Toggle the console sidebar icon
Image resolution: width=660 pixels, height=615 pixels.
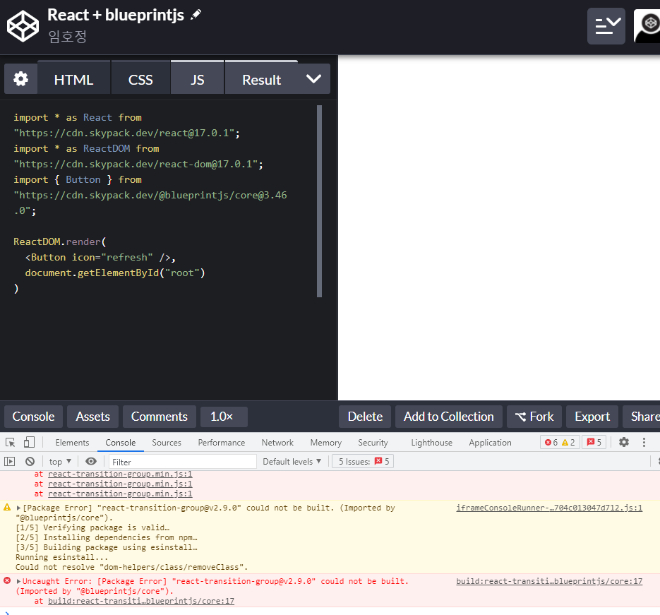click(x=9, y=461)
